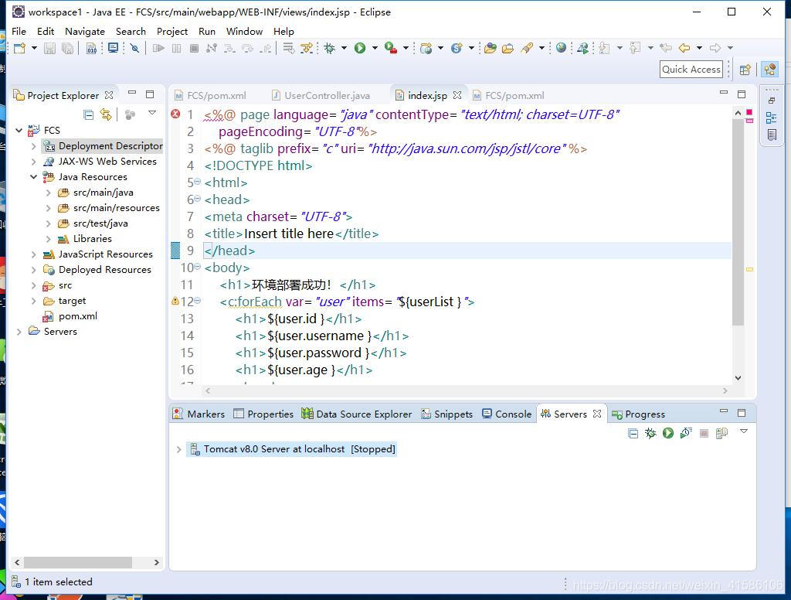Image resolution: width=791 pixels, height=600 pixels.
Task: Click Open Perspective icon beside Quick Access
Action: 745,70
